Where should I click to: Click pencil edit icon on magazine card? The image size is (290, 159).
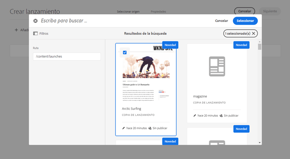click(194, 116)
